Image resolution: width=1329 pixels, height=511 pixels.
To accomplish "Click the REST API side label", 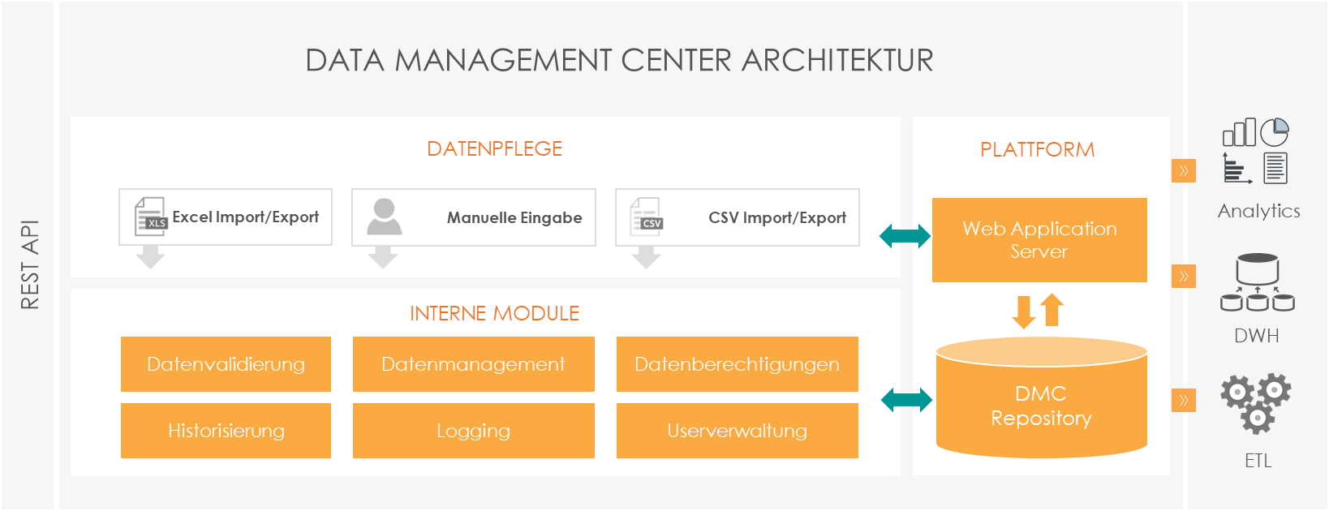I will (x=29, y=264).
